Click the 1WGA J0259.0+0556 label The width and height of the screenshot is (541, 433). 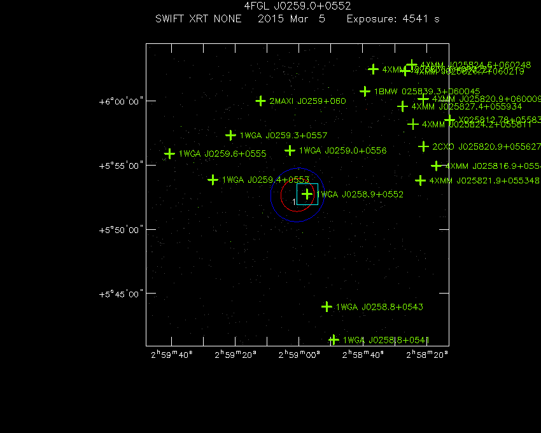coord(342,150)
